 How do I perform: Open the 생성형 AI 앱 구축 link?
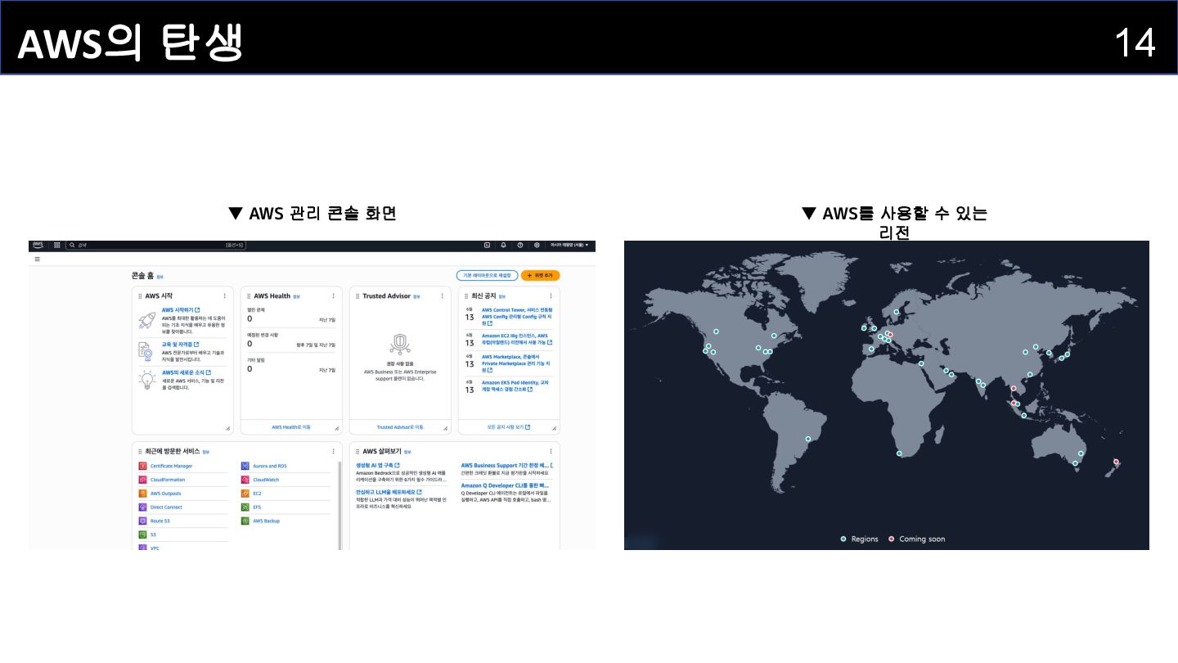[x=378, y=465]
